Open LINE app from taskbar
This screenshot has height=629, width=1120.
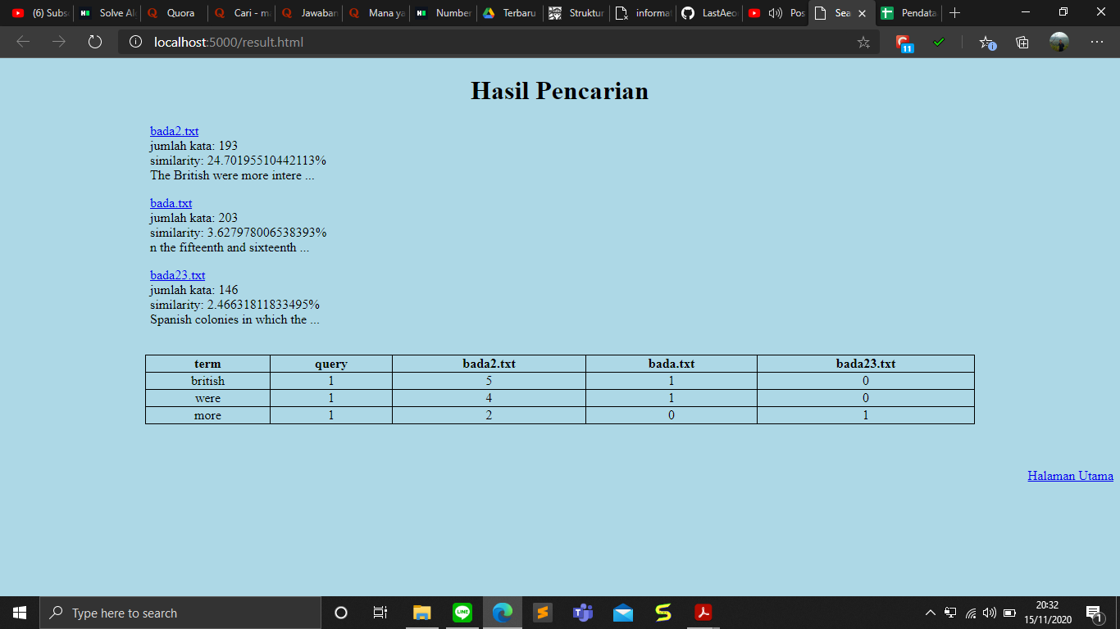click(462, 613)
